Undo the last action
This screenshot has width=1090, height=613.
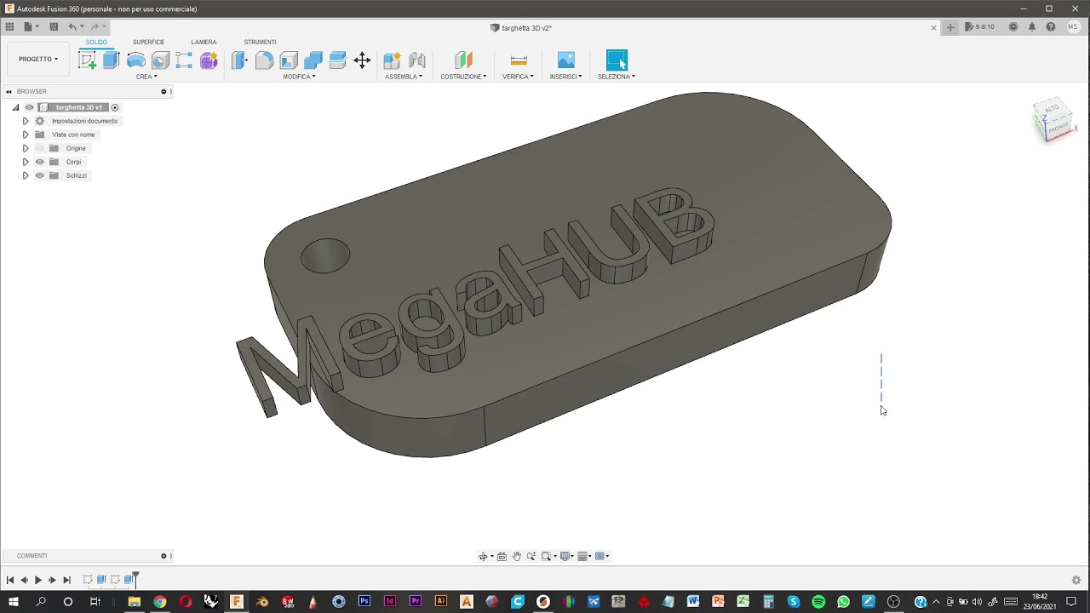(72, 27)
